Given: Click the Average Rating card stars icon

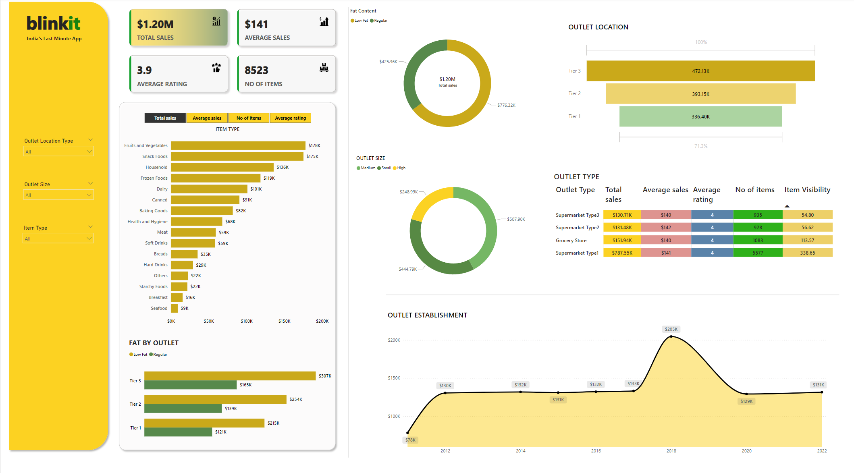Looking at the screenshot, I should 216,68.
